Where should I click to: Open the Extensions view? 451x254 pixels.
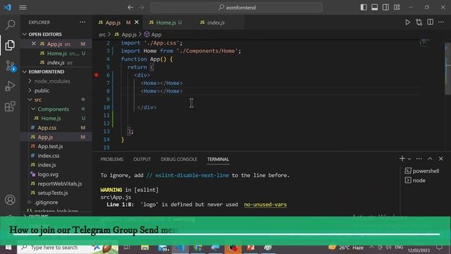10,107
